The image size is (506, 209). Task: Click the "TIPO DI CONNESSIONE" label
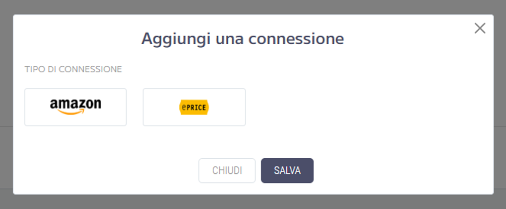click(73, 69)
